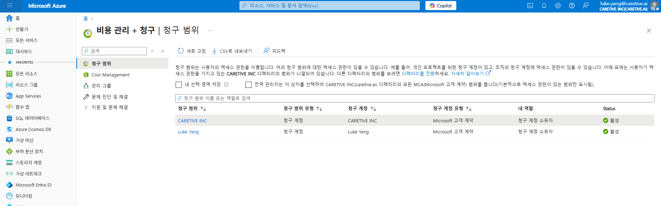Select Billing scopes menu item
Viewport: 661px width, 206px height.
pos(122,64)
